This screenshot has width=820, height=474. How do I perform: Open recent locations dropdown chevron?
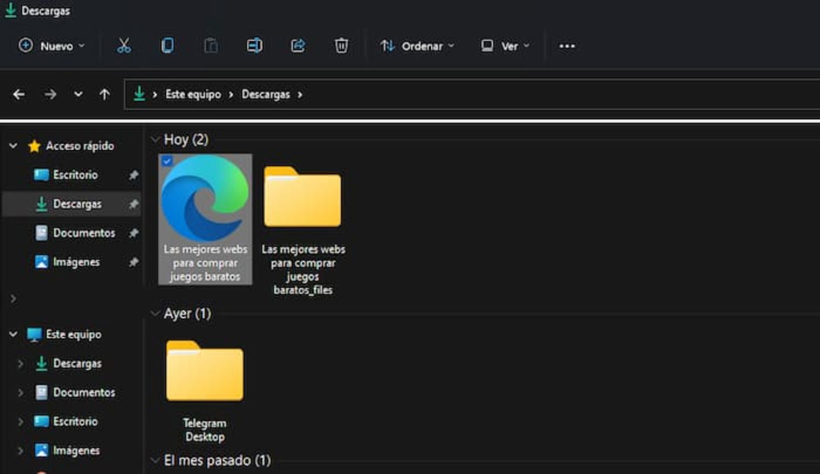pyautogui.click(x=79, y=94)
